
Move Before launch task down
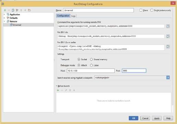[x=74, y=90]
